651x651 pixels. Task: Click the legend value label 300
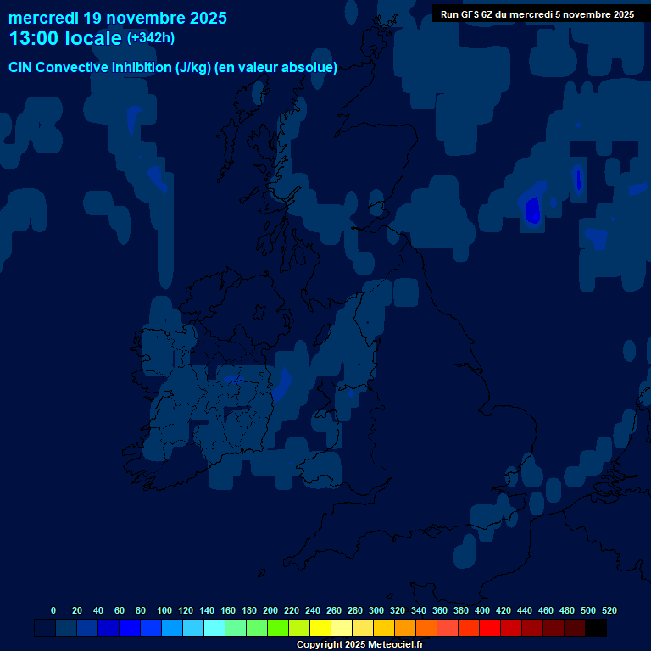(376, 610)
